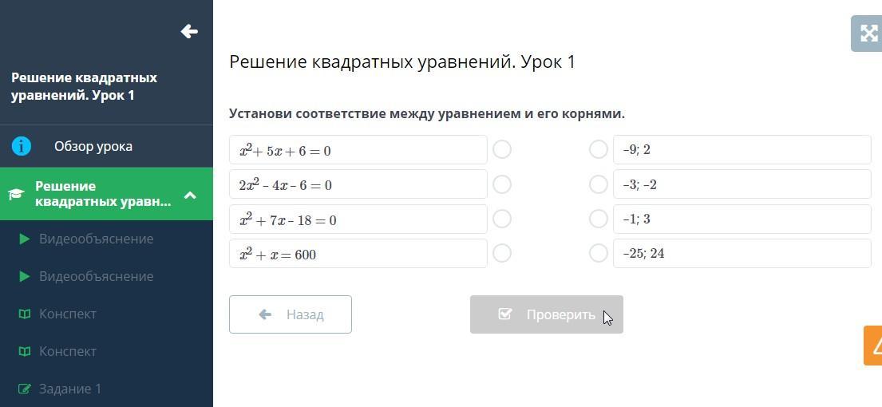The image size is (882, 407).
Task: Click the graduation cap icon in green section
Action: (x=16, y=194)
